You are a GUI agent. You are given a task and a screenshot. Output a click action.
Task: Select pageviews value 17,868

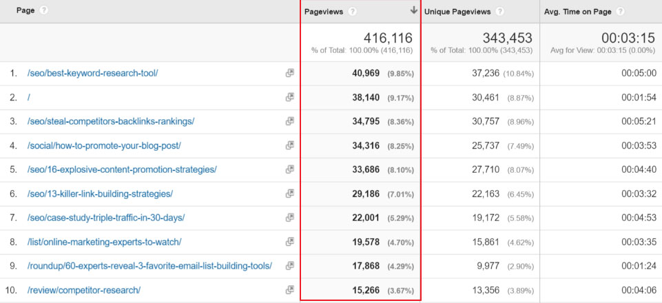(x=366, y=266)
